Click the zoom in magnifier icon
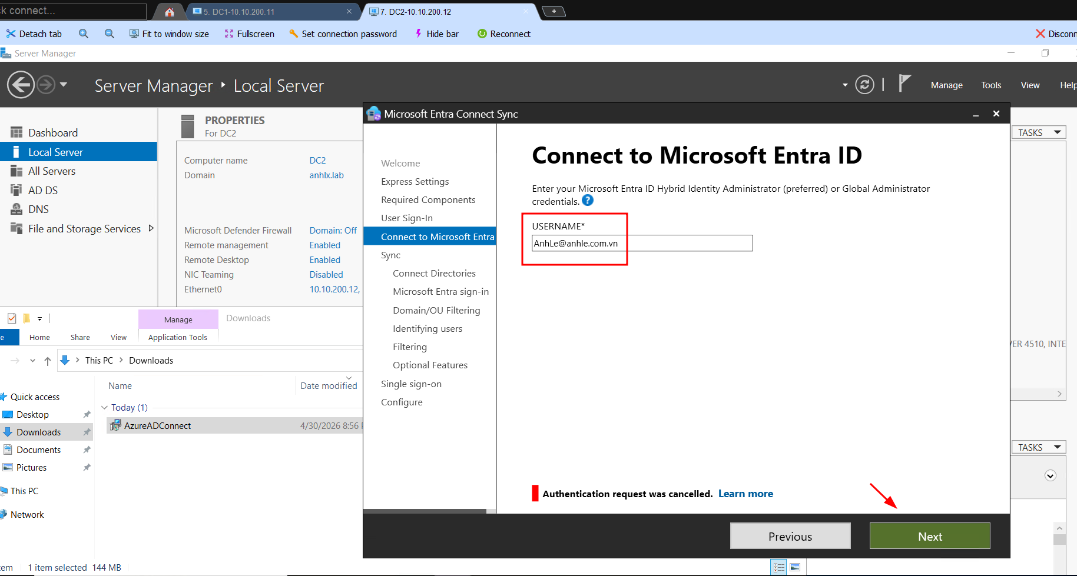 [x=84, y=34]
